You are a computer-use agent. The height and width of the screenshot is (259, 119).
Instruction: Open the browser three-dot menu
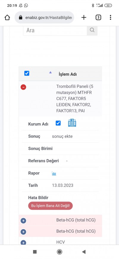pyautogui.click(x=110, y=17)
